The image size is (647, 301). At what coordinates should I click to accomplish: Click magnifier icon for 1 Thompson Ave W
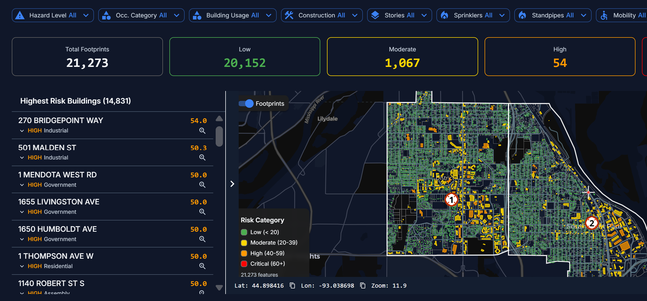(x=202, y=266)
